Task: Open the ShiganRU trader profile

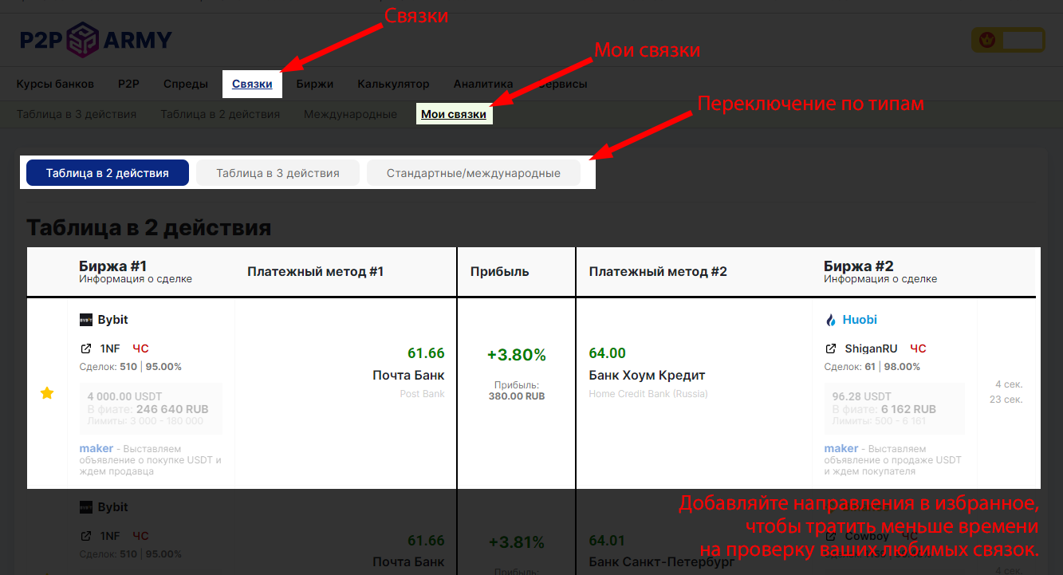Action: coord(871,349)
